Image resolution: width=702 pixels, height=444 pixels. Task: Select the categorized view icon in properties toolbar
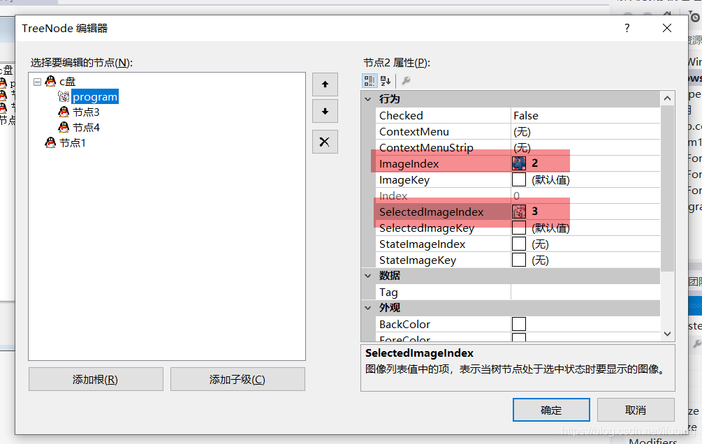[x=369, y=80]
